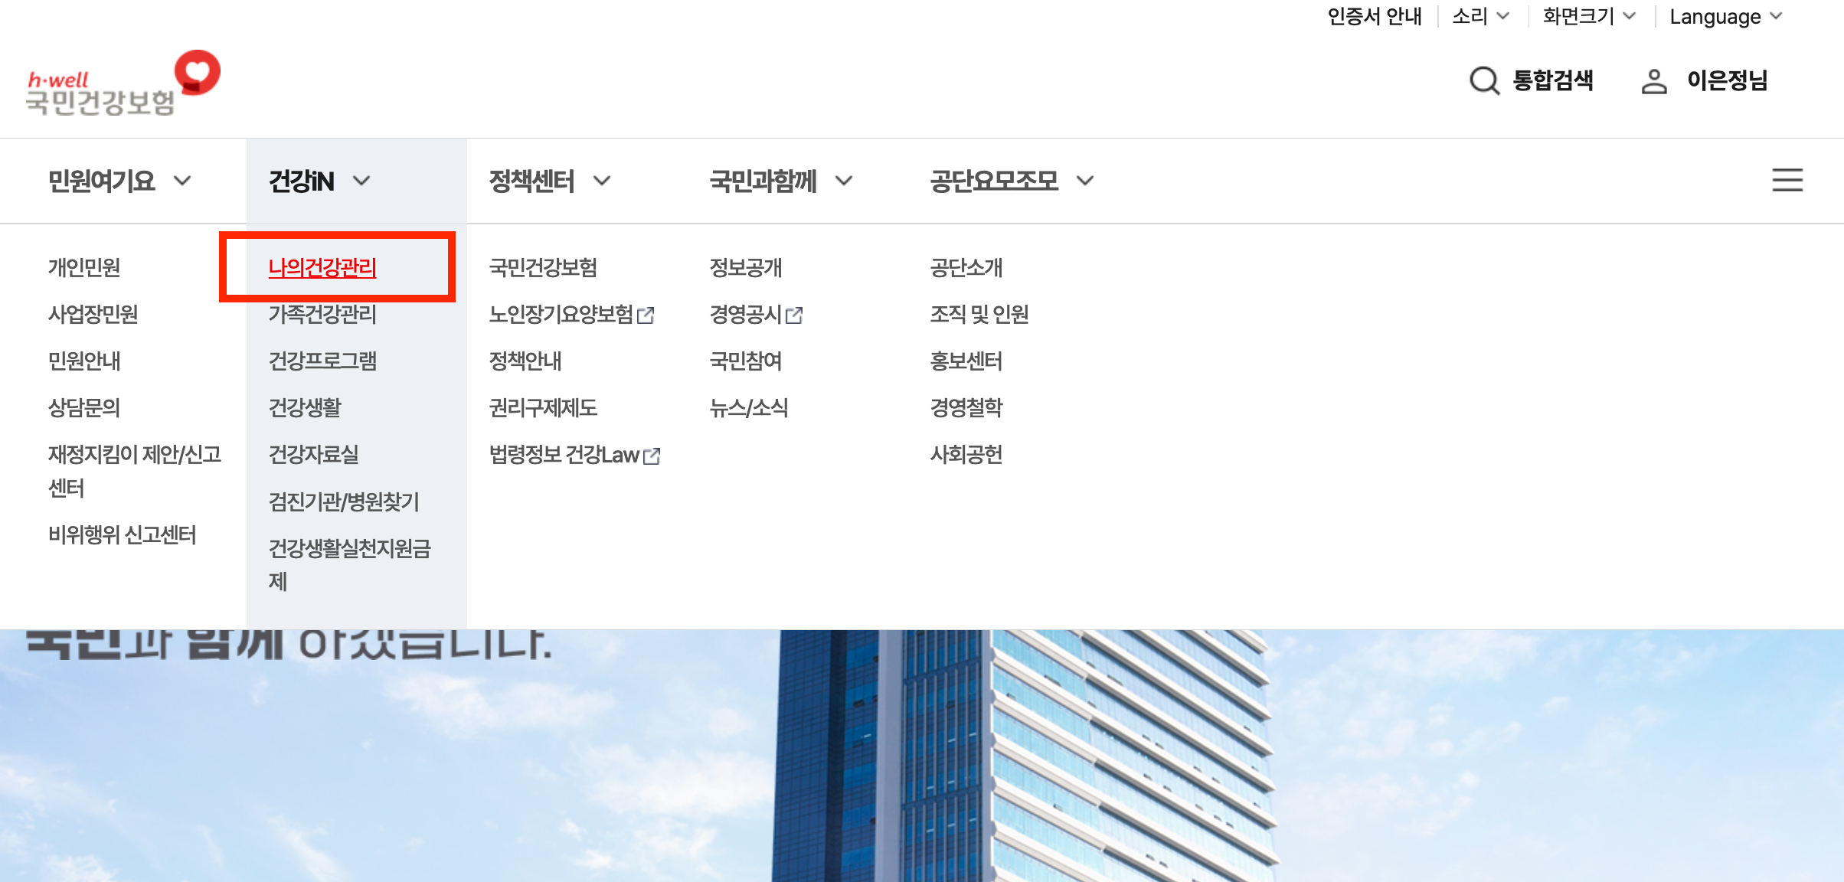Click external link icon beside 노인장기요양보험
The width and height of the screenshot is (1844, 882).
coord(646,315)
